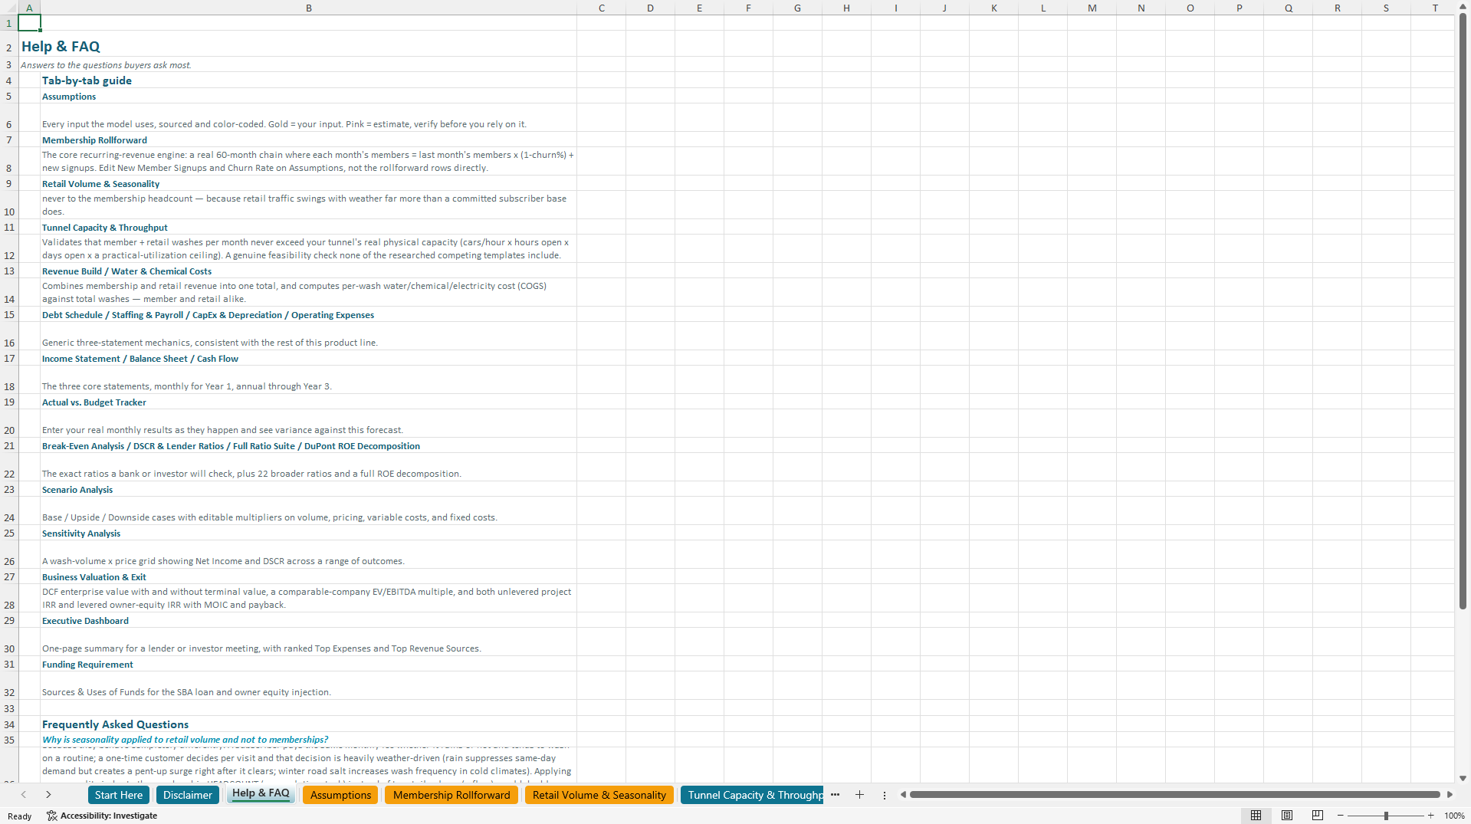Open Accessibility: Investigate status item
Screen dimensions: 1471x824
click(102, 816)
